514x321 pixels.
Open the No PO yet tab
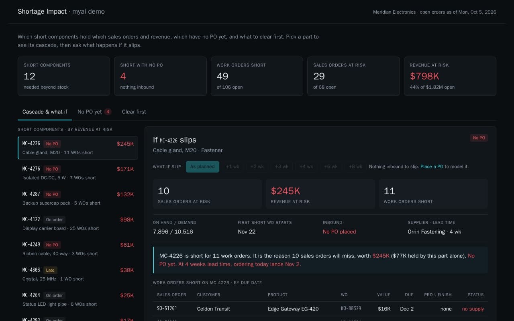click(x=94, y=112)
